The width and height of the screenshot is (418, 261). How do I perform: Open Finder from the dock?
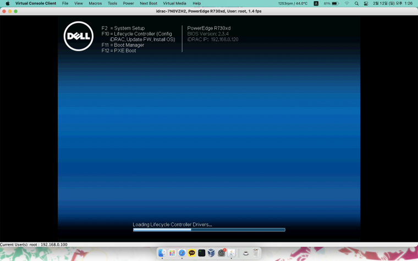[x=162, y=253]
